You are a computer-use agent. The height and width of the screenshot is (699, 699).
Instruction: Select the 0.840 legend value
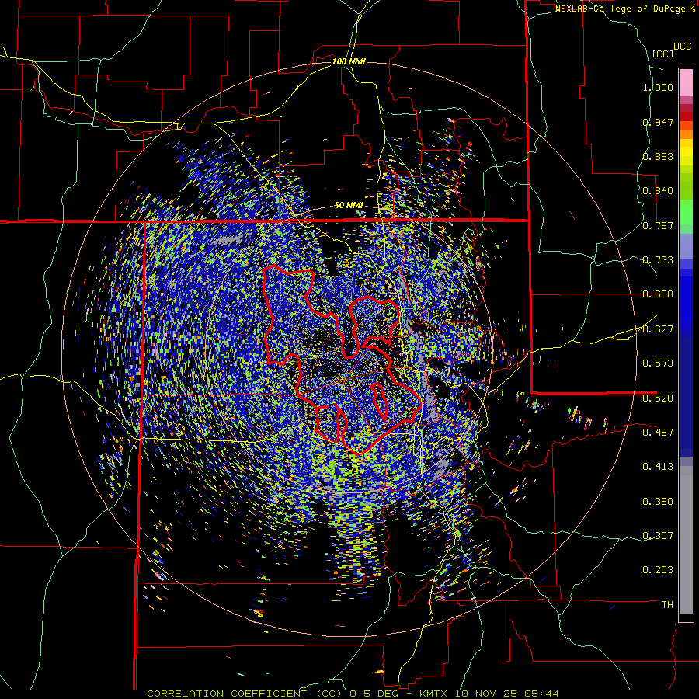coord(658,191)
